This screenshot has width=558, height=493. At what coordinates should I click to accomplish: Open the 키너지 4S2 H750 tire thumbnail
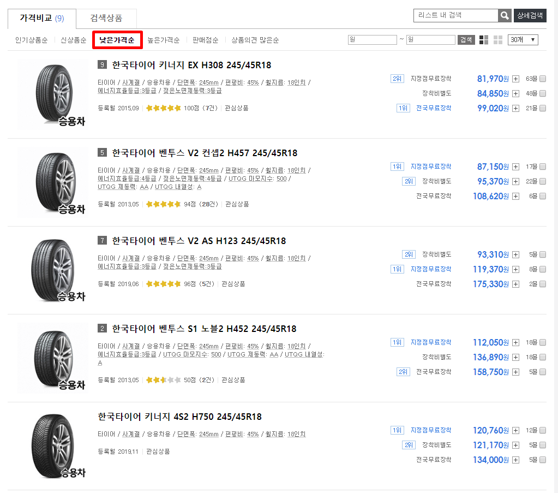pos(53,446)
